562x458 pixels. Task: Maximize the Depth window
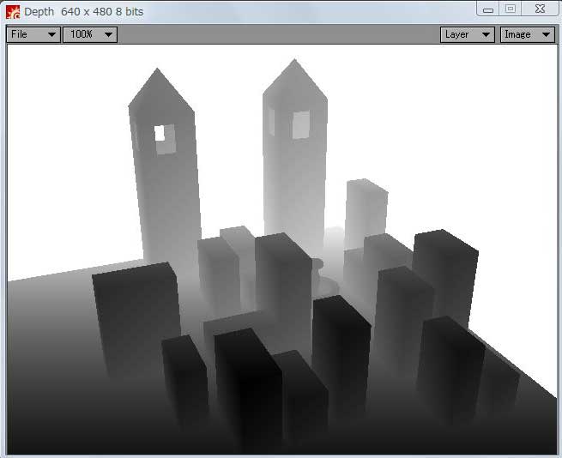(x=511, y=9)
